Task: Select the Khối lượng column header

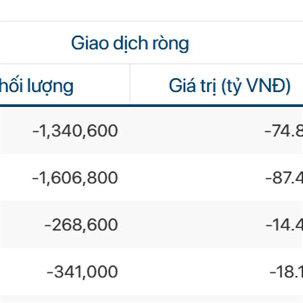Action: coord(37,86)
